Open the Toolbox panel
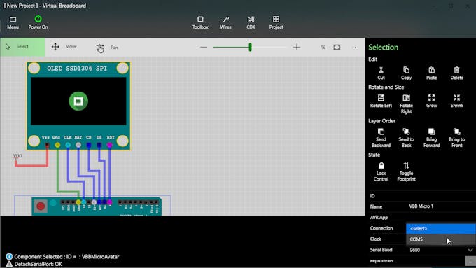 (x=200, y=23)
